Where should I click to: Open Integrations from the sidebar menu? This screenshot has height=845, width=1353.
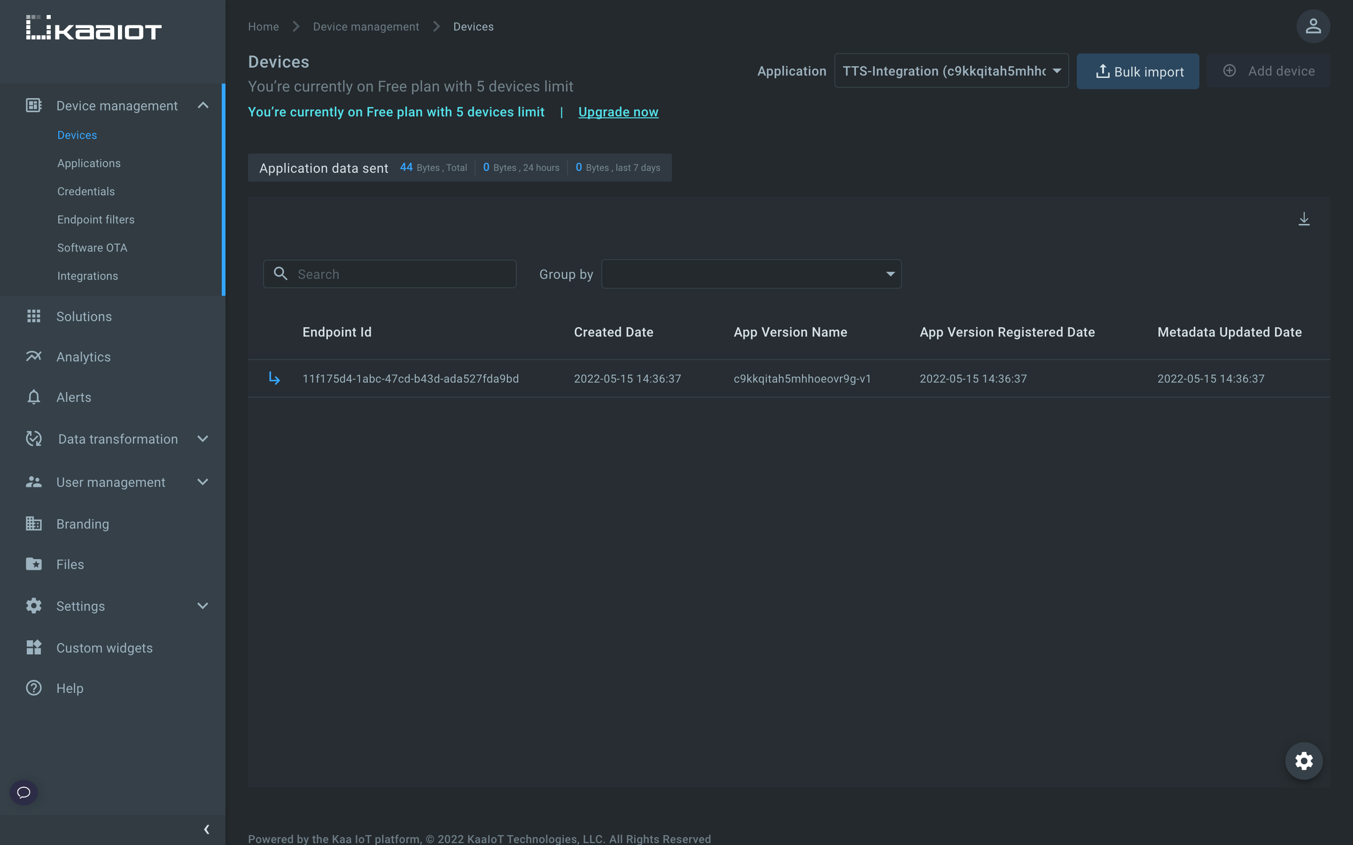(x=87, y=276)
